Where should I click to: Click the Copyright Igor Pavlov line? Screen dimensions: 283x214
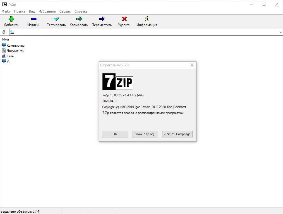(x=144, y=107)
